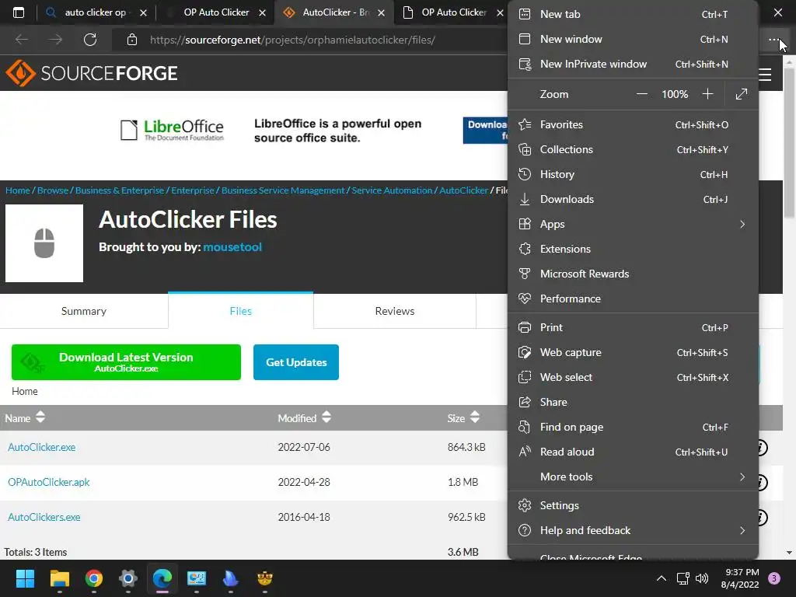Click the LibreOffice ad banner logo

172,130
